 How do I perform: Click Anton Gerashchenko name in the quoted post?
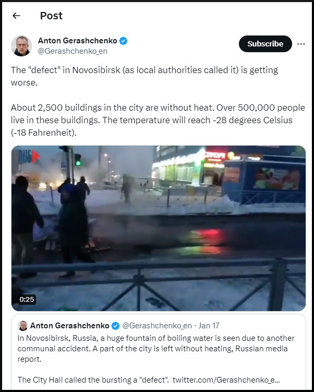coord(70,326)
